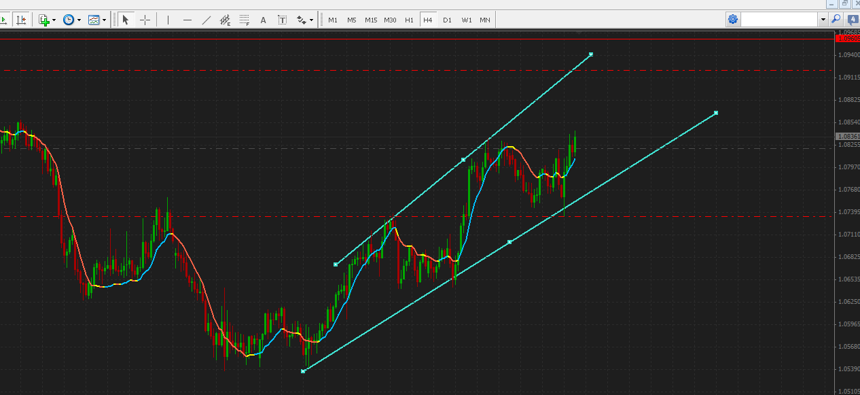
Task: Expand the indicators dropdown arrow
Action: click(x=54, y=20)
